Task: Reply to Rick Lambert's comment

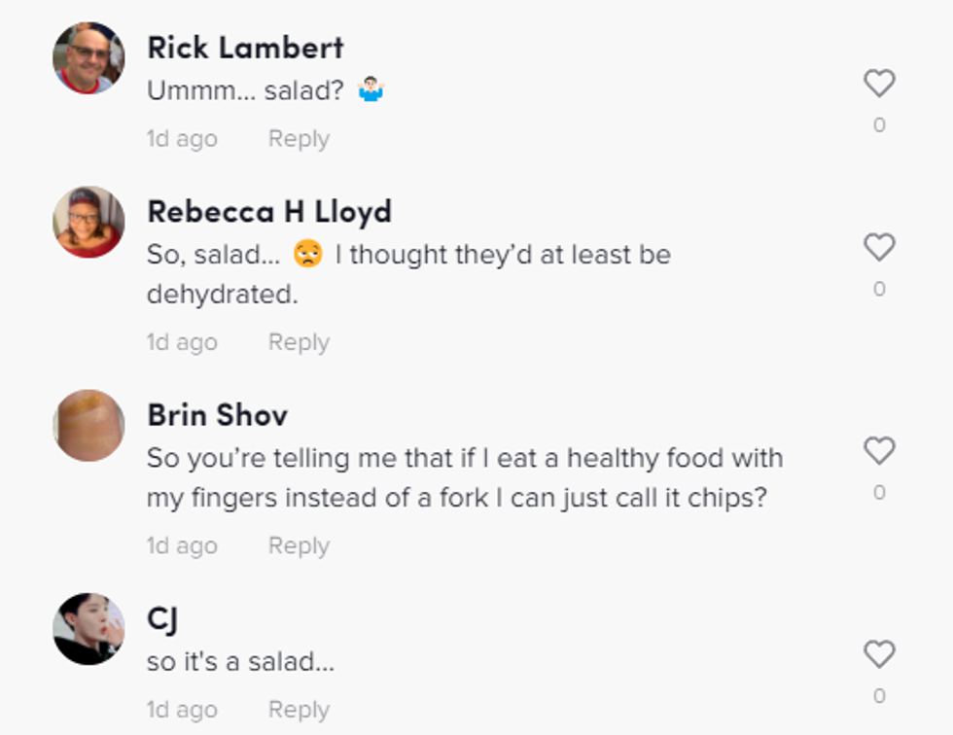Action: (x=299, y=139)
